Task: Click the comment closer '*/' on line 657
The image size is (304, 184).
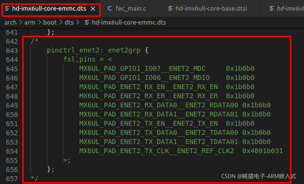Action: click(34, 178)
